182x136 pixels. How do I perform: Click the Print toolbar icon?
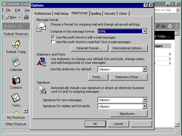tap(26, 17)
